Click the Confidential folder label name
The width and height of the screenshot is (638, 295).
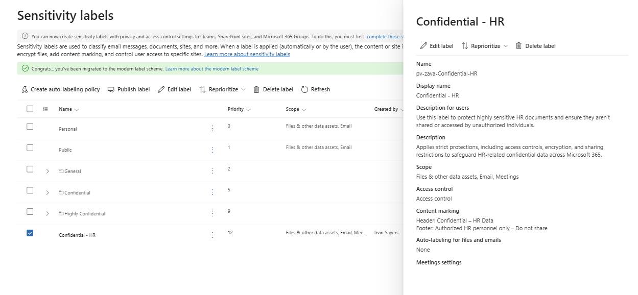tap(77, 193)
